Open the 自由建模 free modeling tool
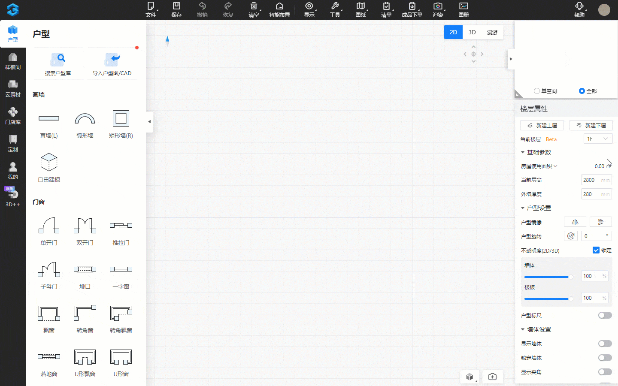 49,167
